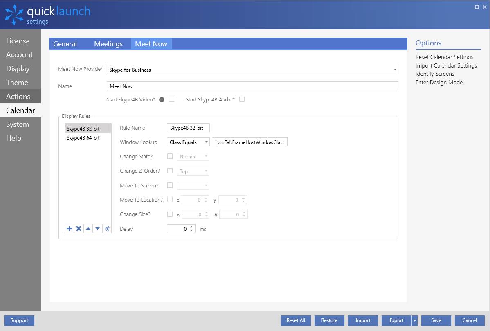Move display rule down with down arrow
This screenshot has height=331, width=490.
97,229
